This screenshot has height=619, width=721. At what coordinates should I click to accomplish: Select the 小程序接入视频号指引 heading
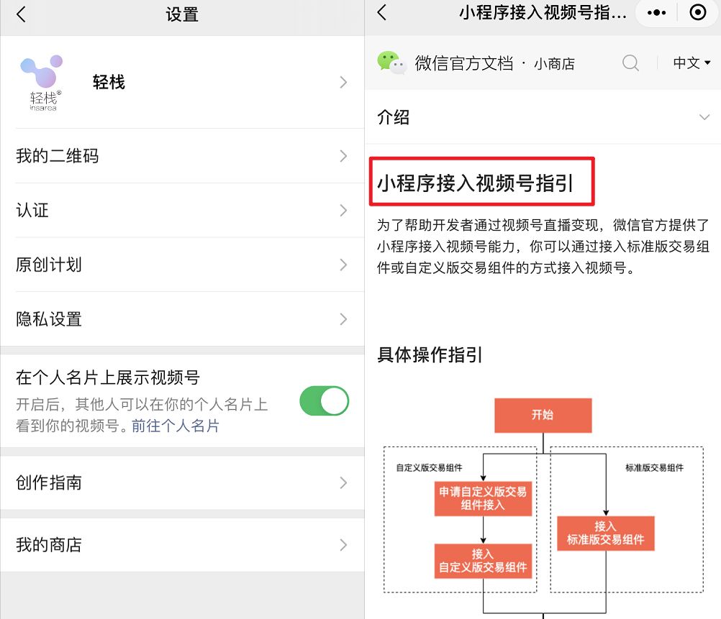tap(475, 183)
